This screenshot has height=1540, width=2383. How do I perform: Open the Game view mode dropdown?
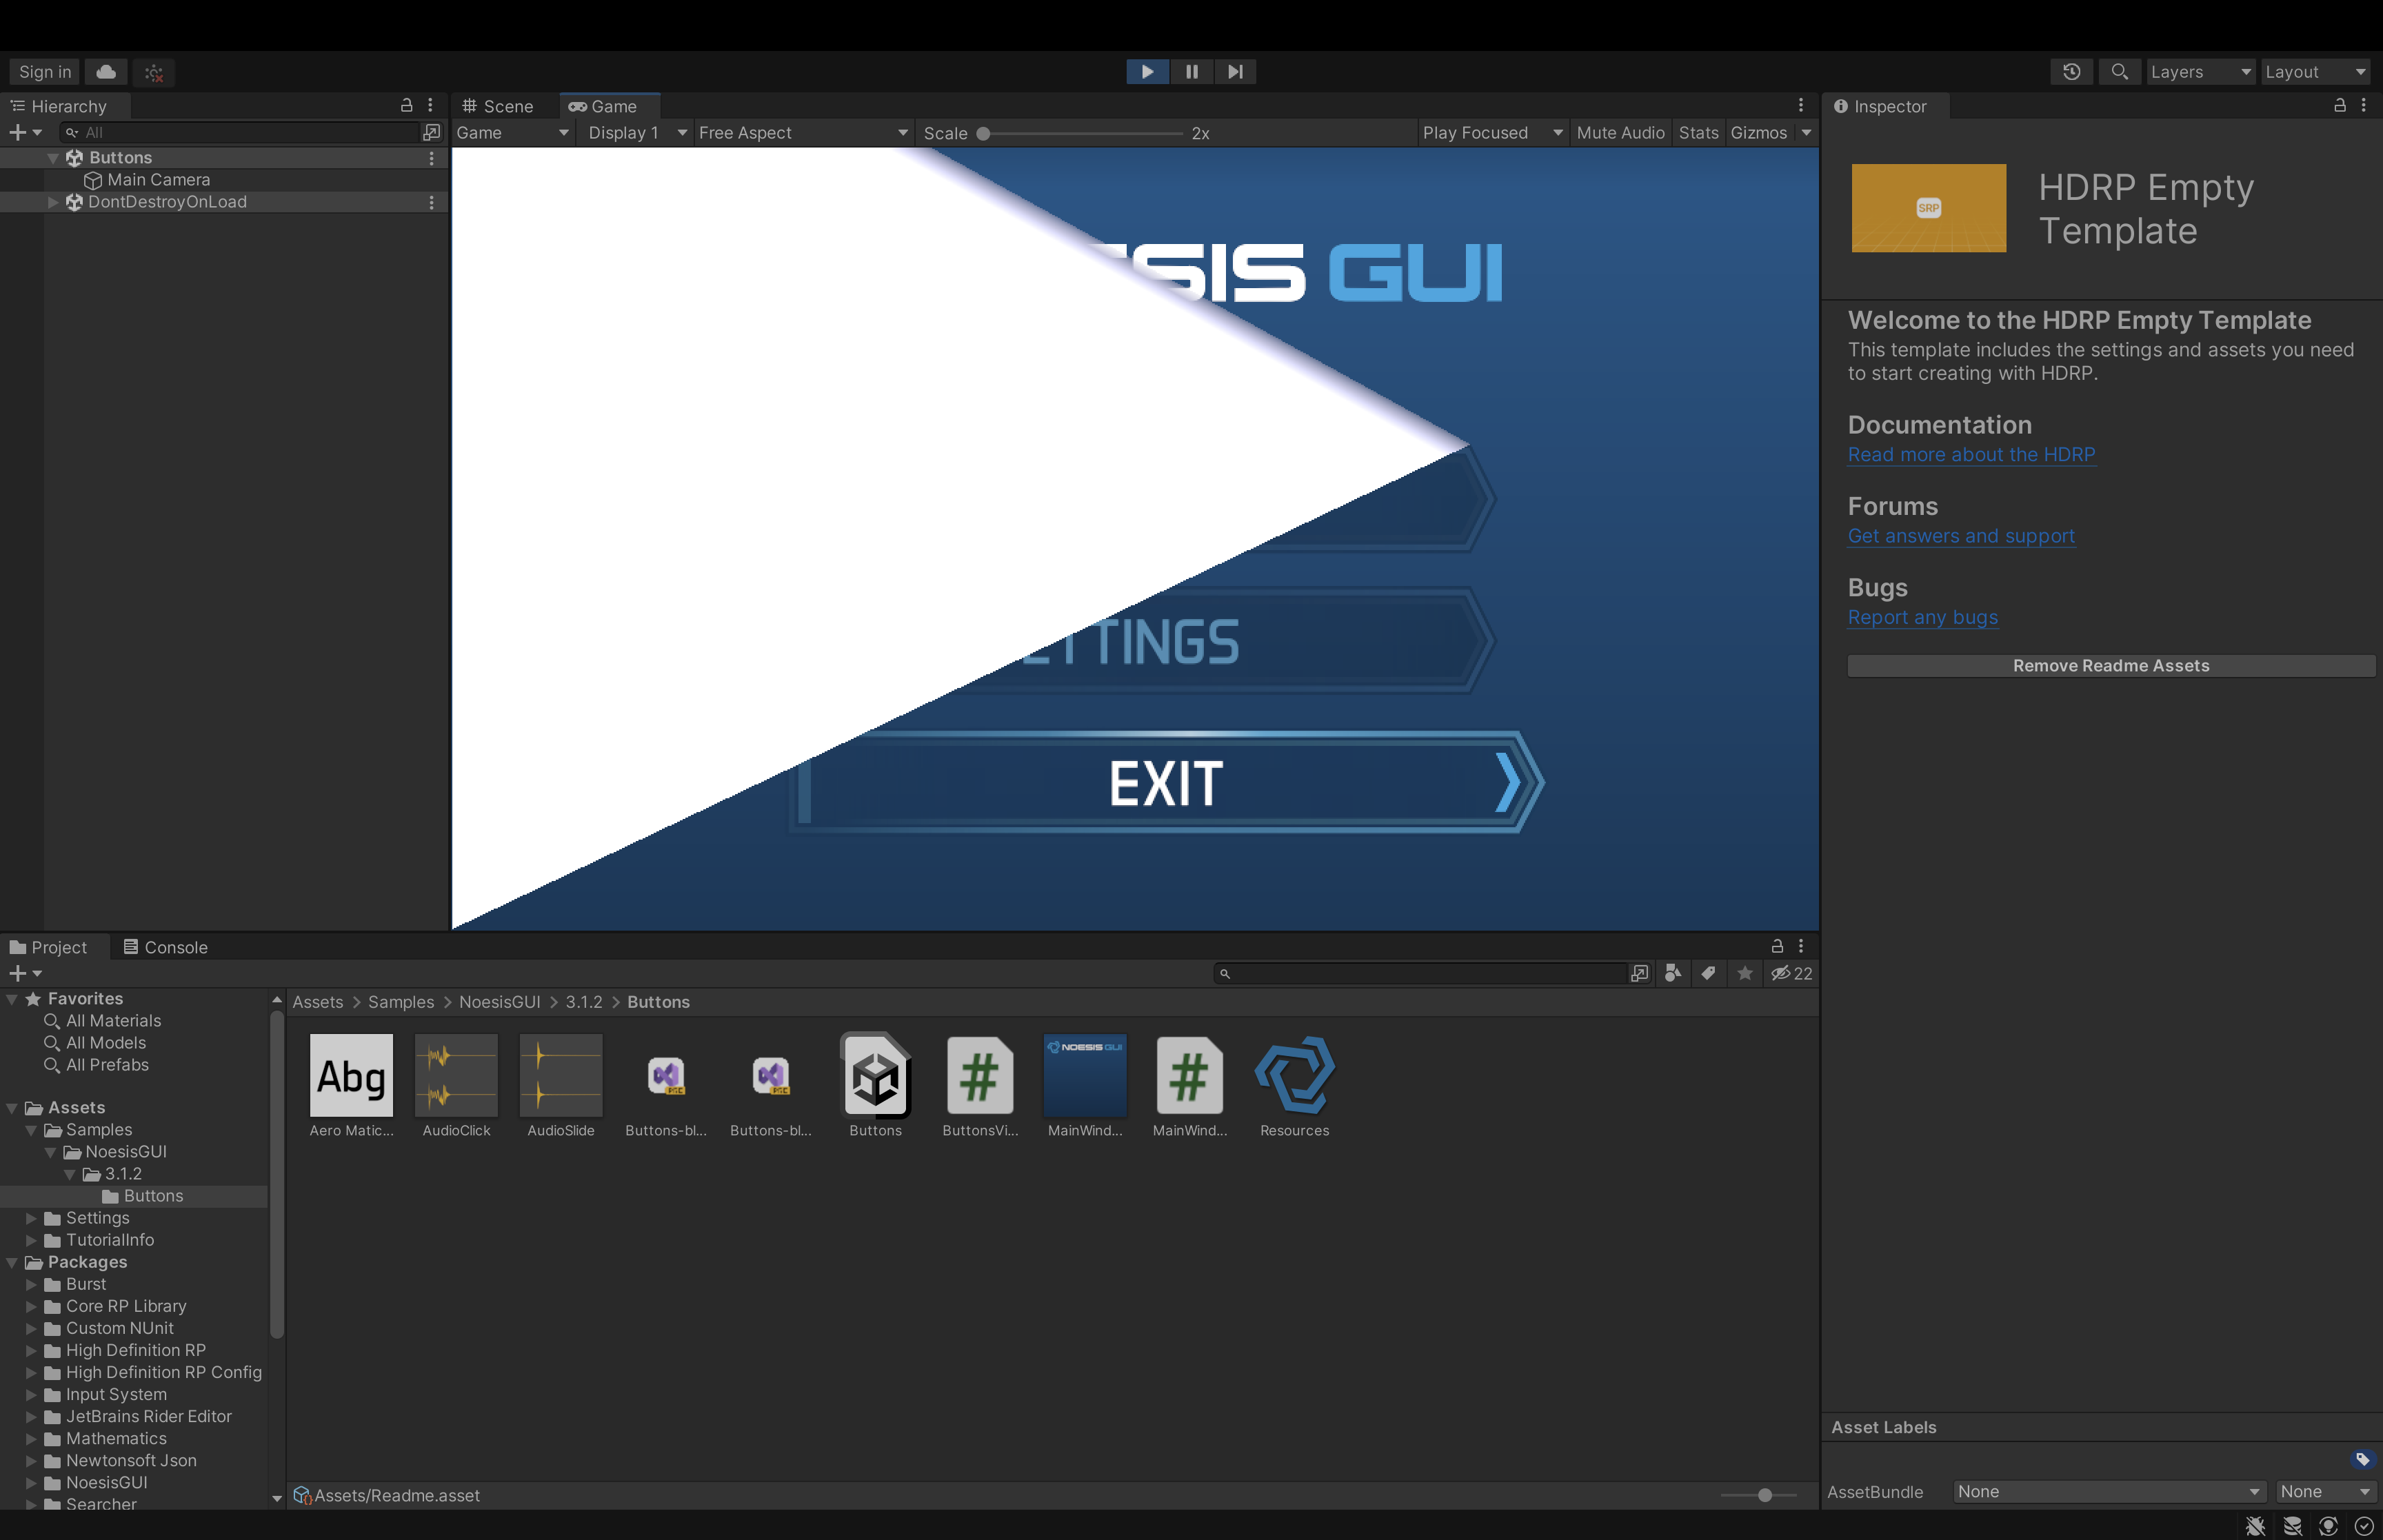tap(512, 133)
